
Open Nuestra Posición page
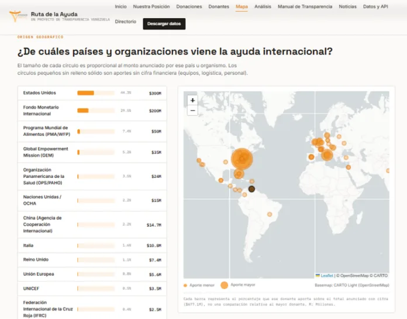151,6
